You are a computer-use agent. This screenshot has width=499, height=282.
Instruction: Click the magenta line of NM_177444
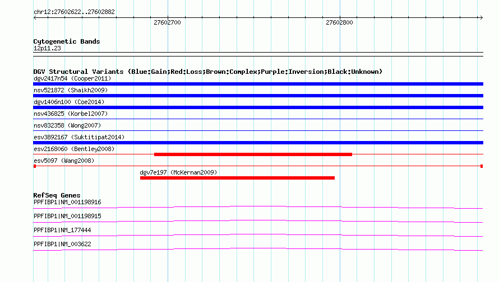(258, 234)
